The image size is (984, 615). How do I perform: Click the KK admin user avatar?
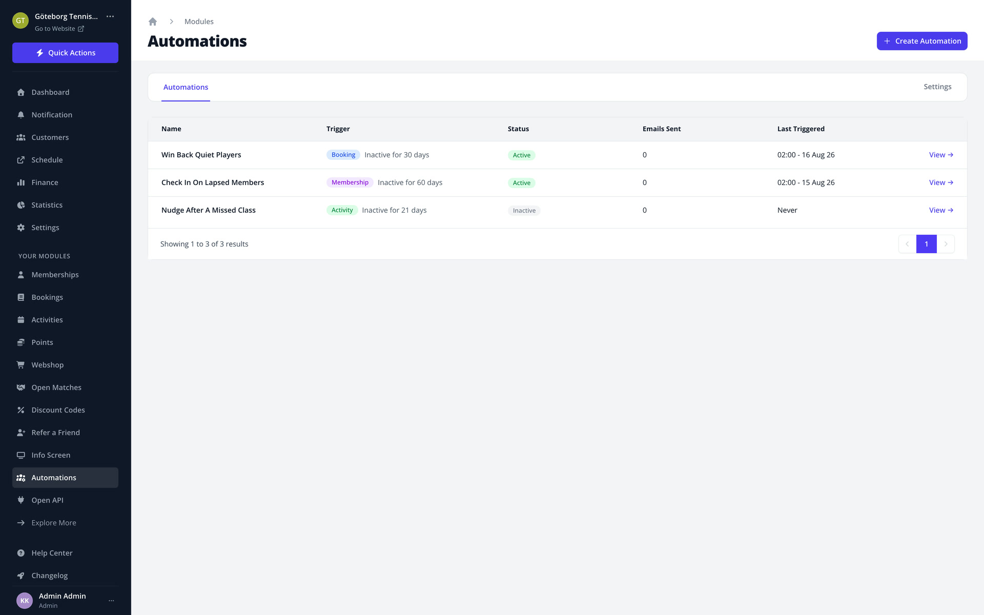pos(25,601)
